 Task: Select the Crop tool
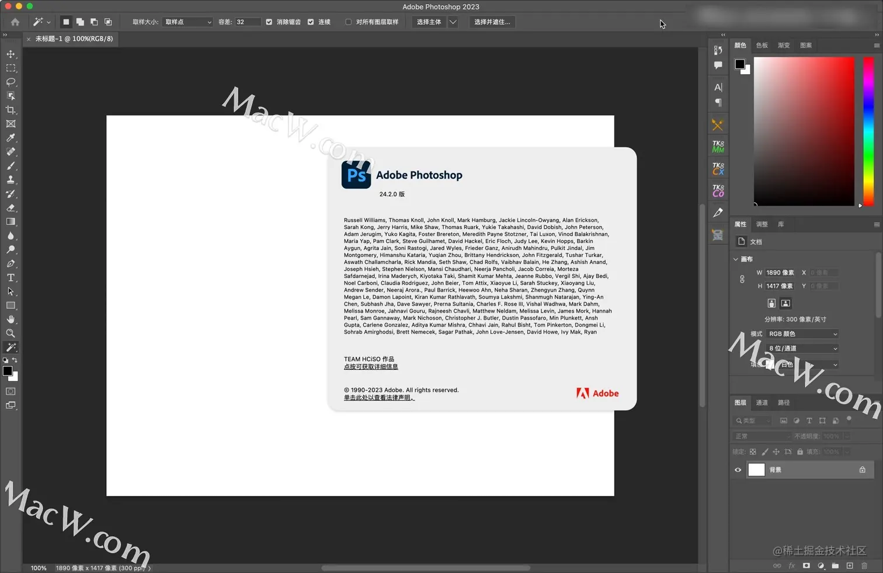click(11, 110)
